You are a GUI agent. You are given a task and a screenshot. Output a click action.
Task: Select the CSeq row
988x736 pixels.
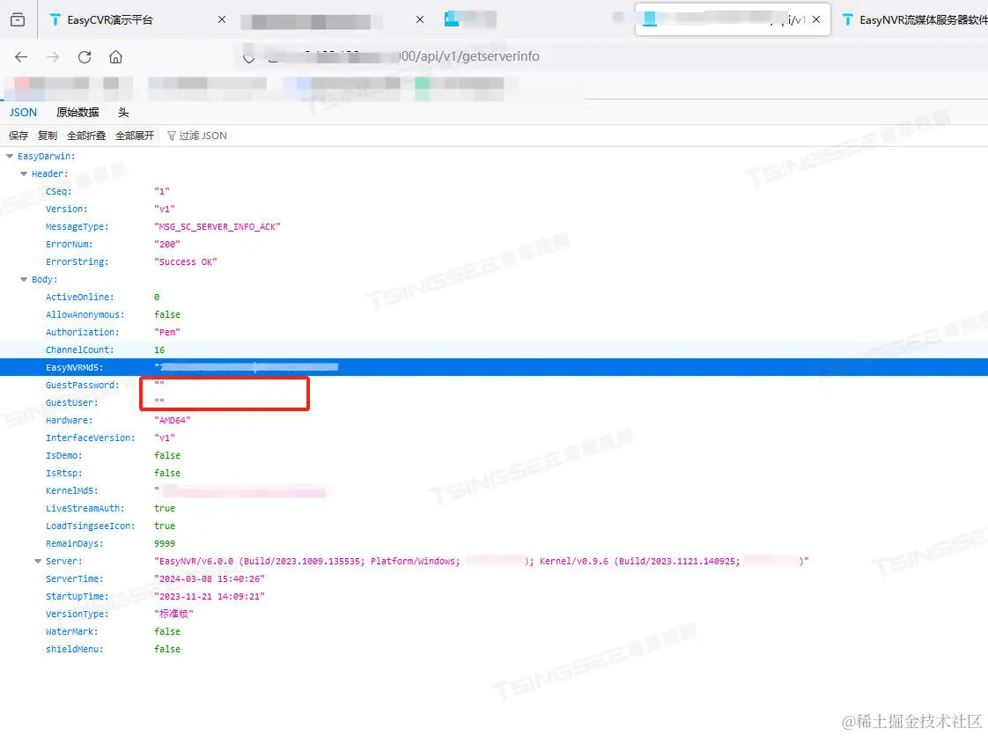(x=494, y=192)
